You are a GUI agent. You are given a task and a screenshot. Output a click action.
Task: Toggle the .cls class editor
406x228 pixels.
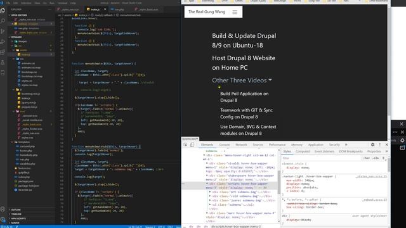click(376, 158)
